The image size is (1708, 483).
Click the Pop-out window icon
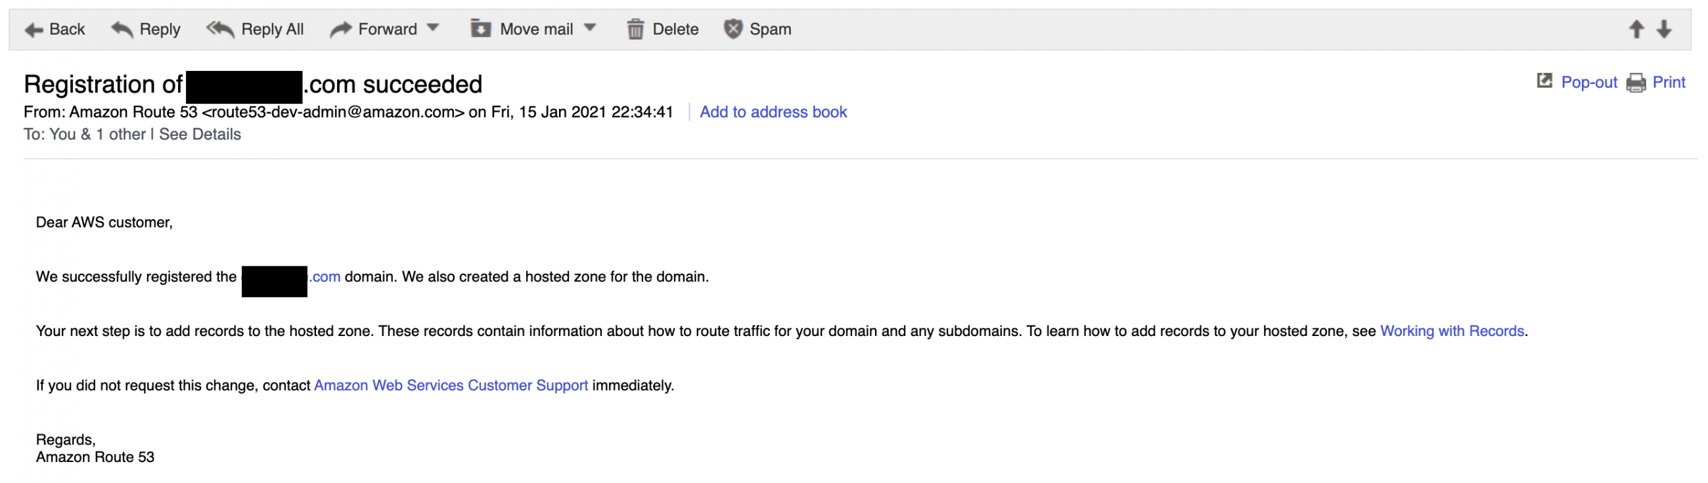click(x=1545, y=81)
